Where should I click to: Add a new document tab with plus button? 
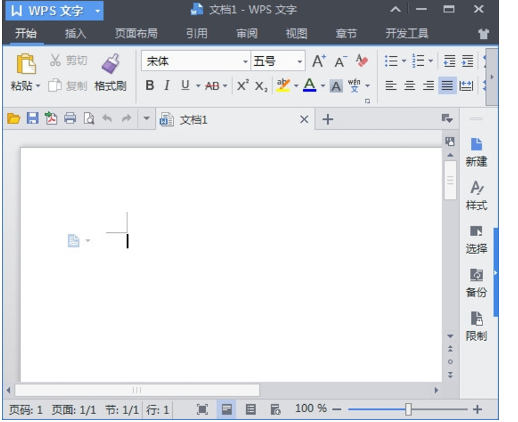327,119
